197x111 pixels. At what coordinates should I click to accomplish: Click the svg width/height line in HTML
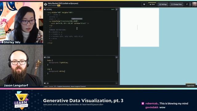[60, 13]
